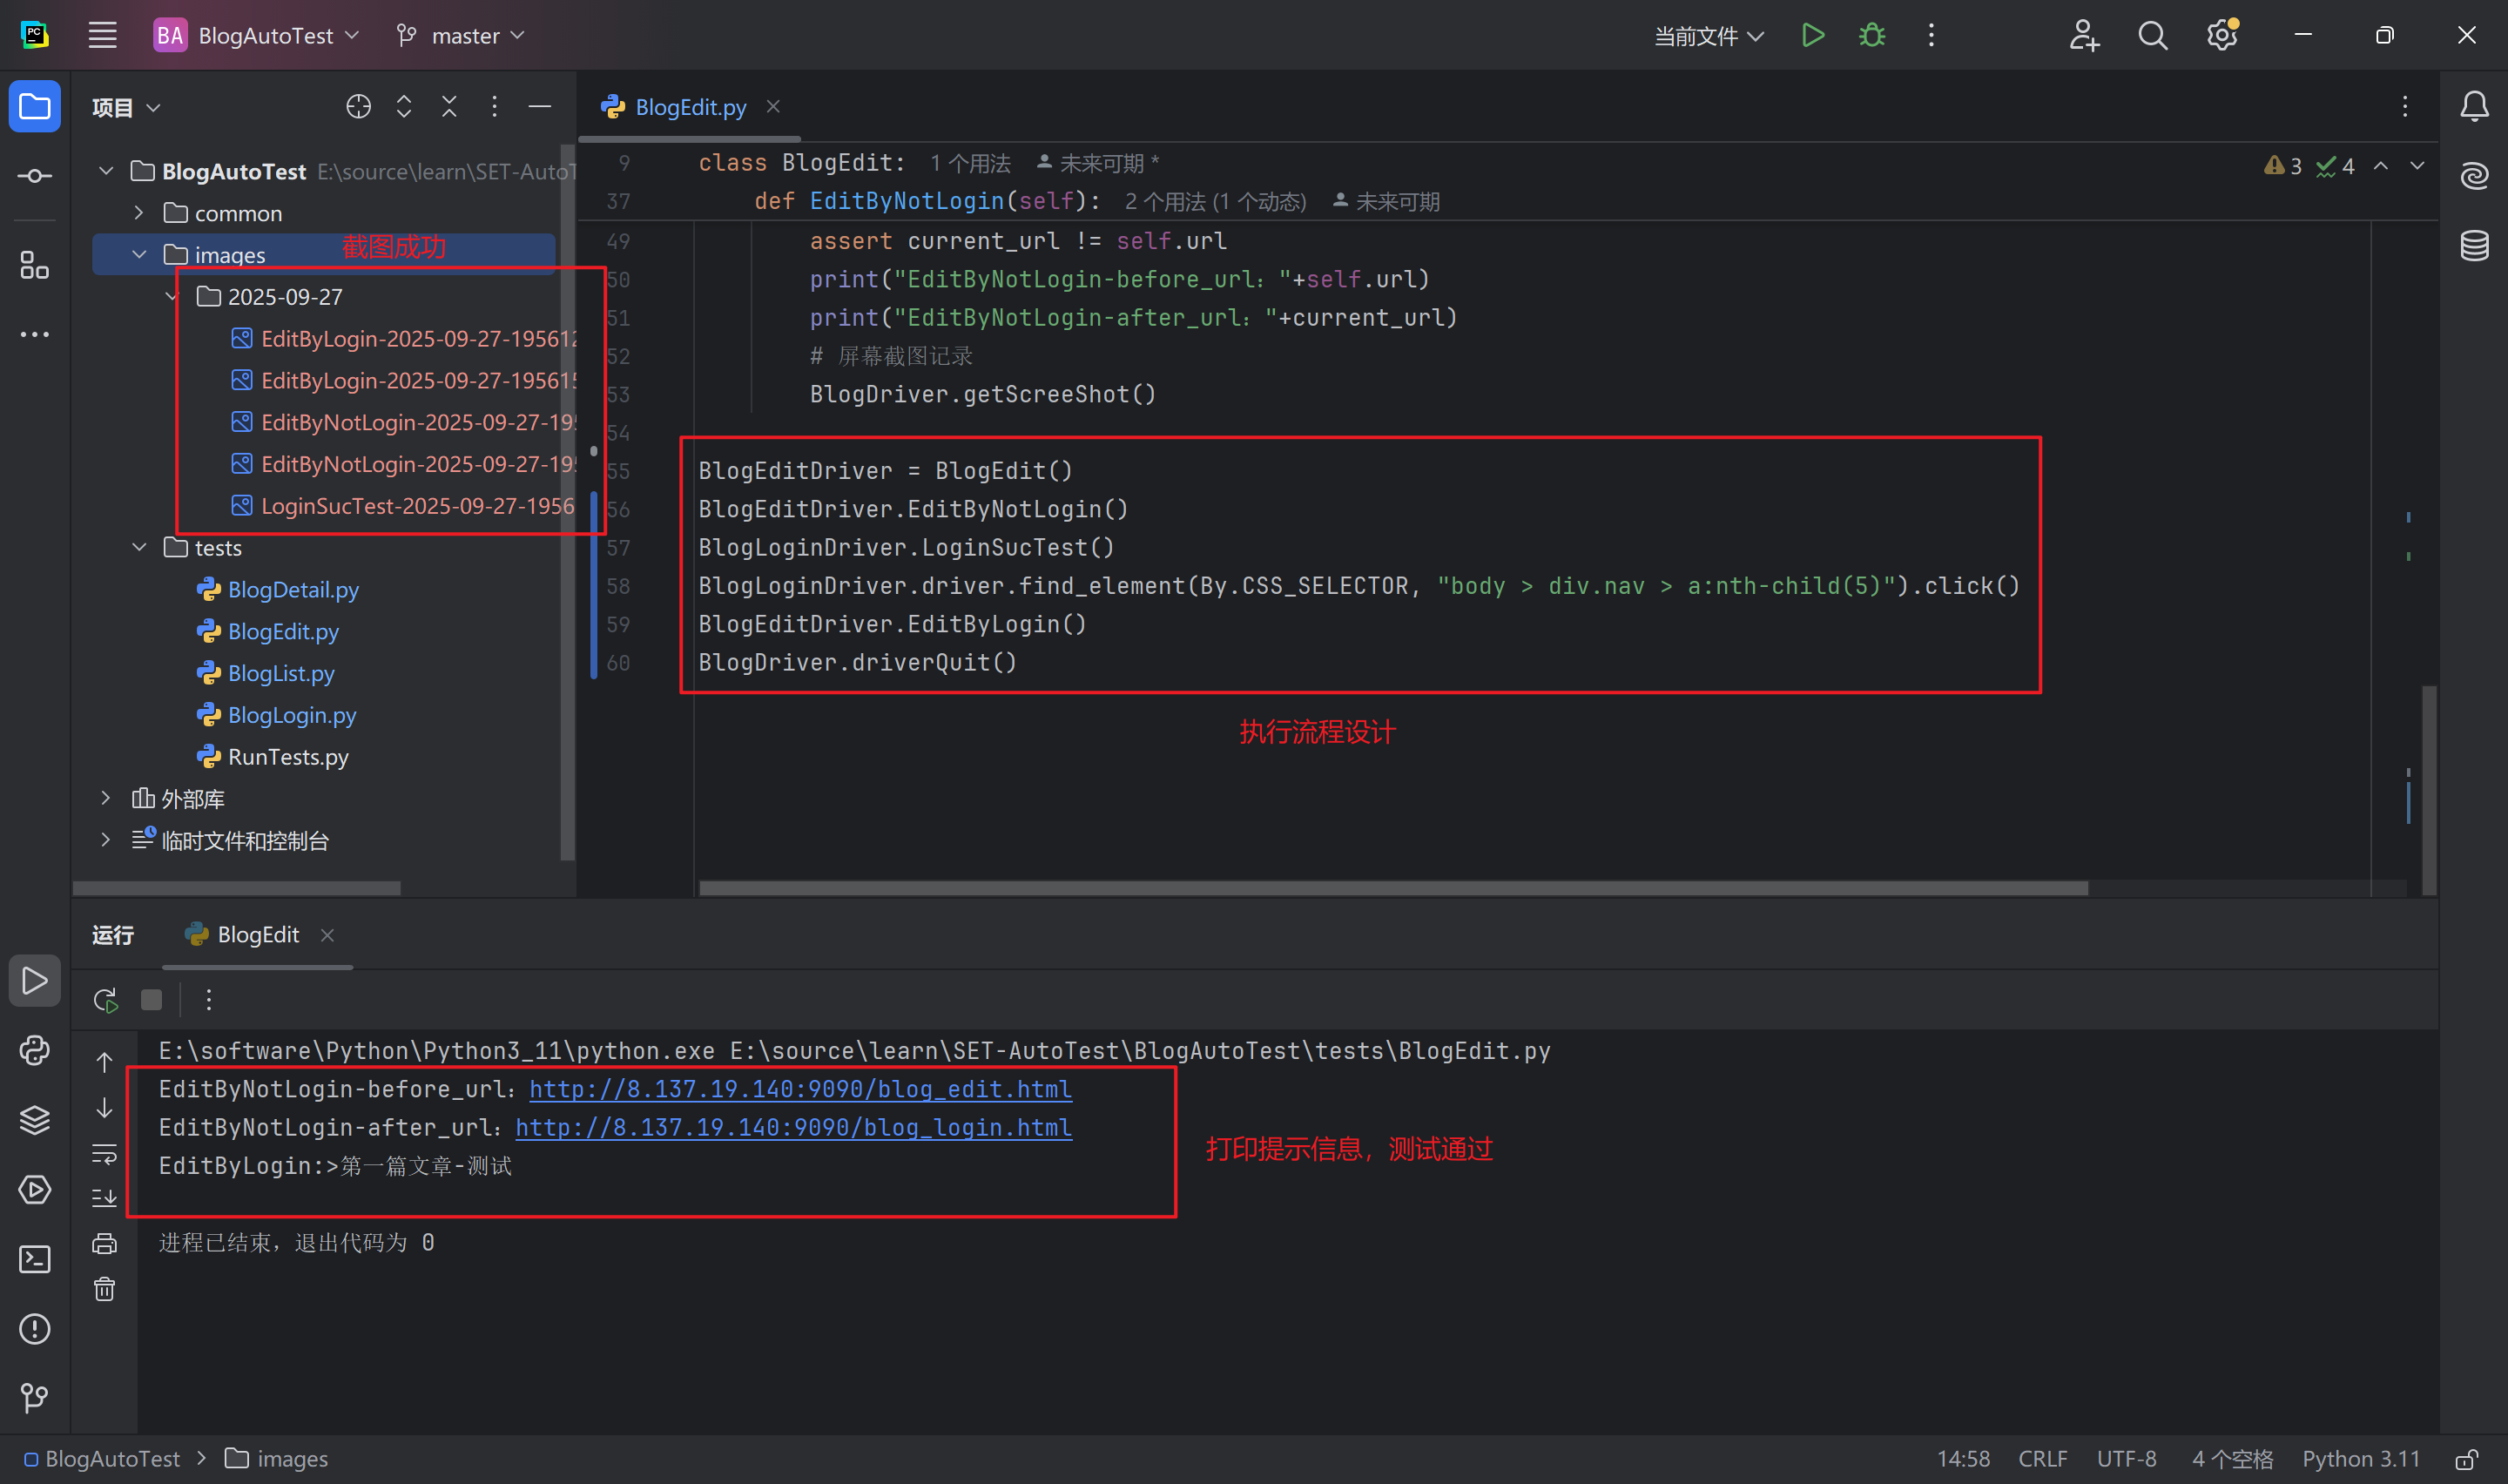The height and width of the screenshot is (1484, 2508).
Task: Click editor horizontal scrollbar
Action: click(x=1393, y=888)
